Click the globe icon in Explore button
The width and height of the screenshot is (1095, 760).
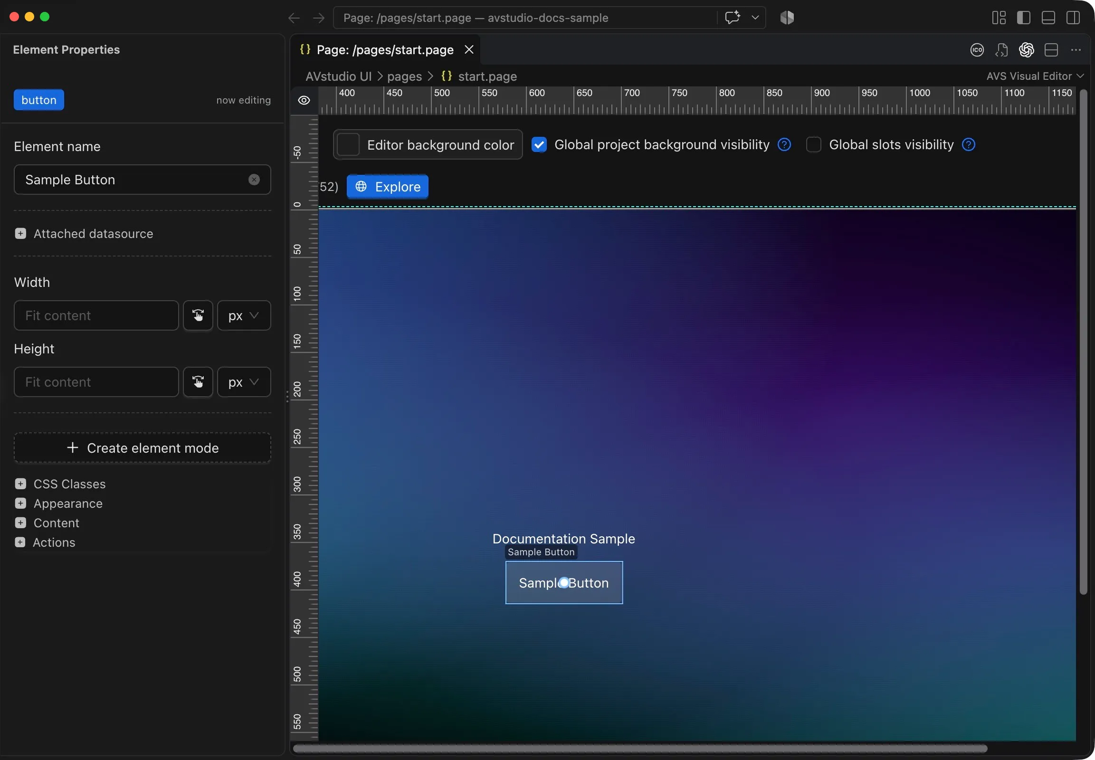[361, 186]
